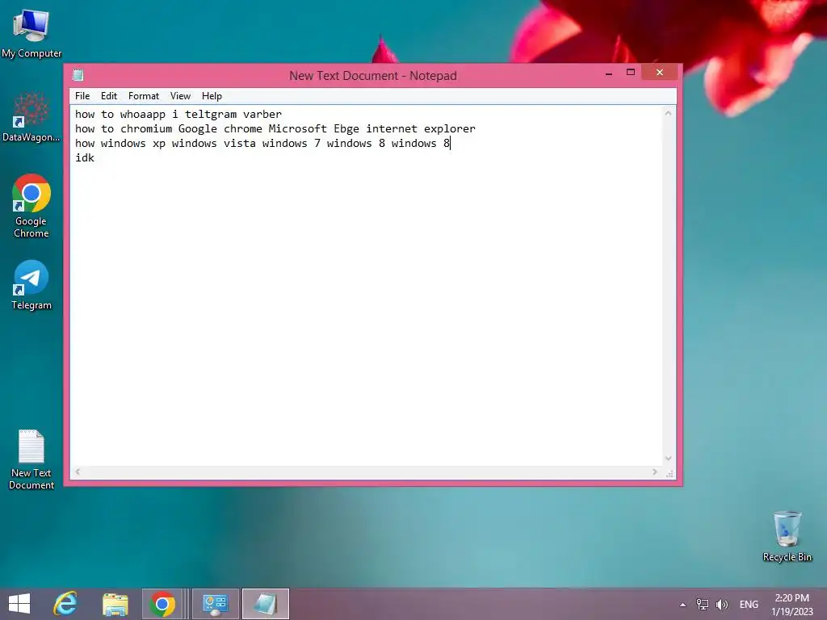Open the Format menu in Notepad

point(144,96)
